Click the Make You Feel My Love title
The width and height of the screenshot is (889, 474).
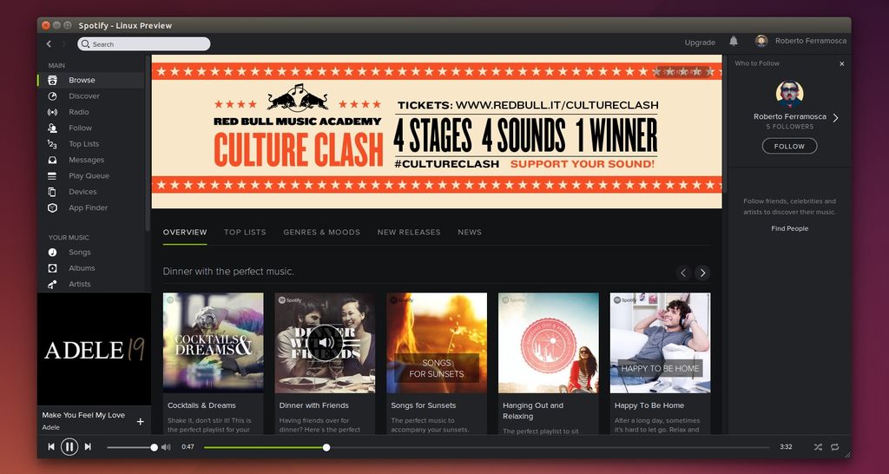click(83, 415)
